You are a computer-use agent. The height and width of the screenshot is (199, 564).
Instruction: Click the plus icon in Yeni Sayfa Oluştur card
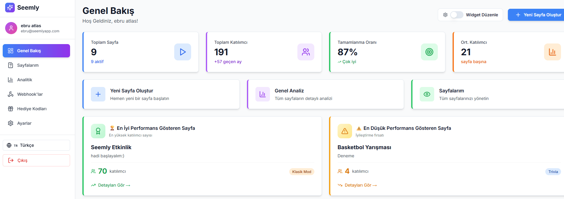(98, 94)
